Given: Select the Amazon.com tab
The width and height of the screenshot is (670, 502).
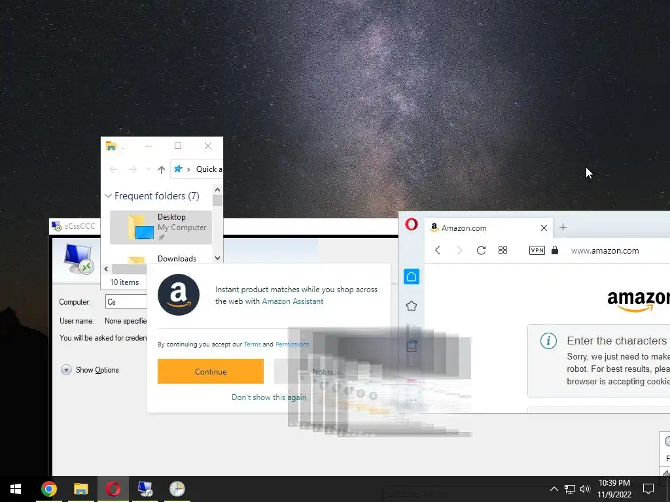Looking at the screenshot, I should pyautogui.click(x=489, y=228).
